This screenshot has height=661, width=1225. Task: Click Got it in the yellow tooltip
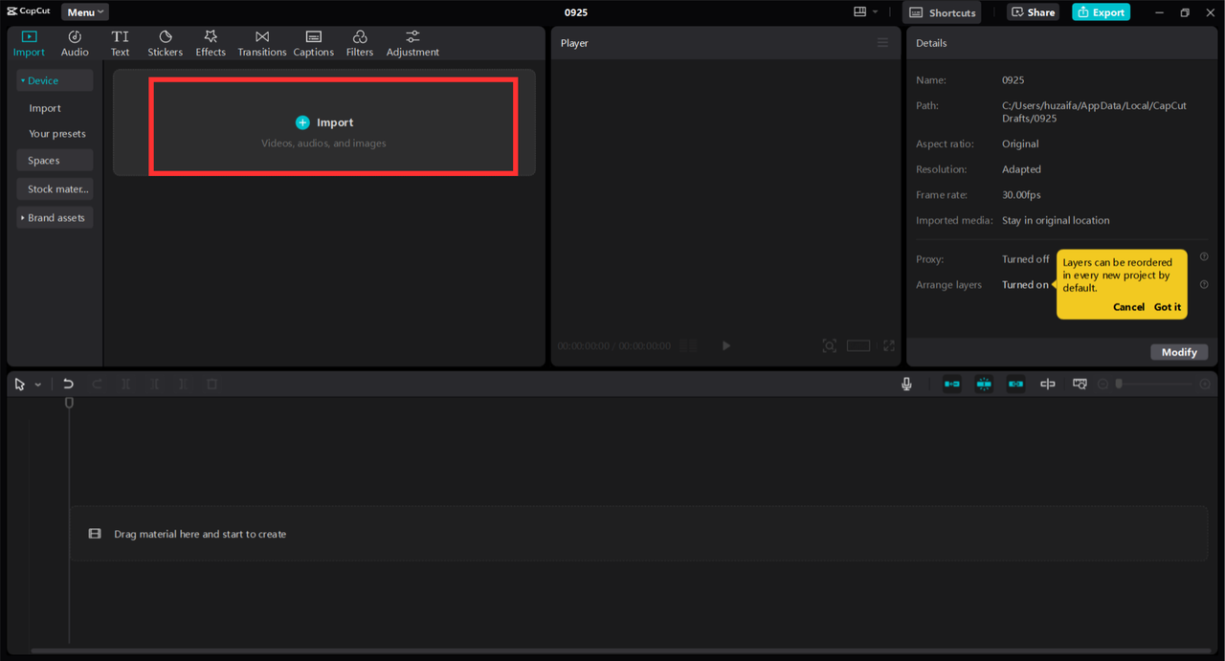coord(1168,307)
